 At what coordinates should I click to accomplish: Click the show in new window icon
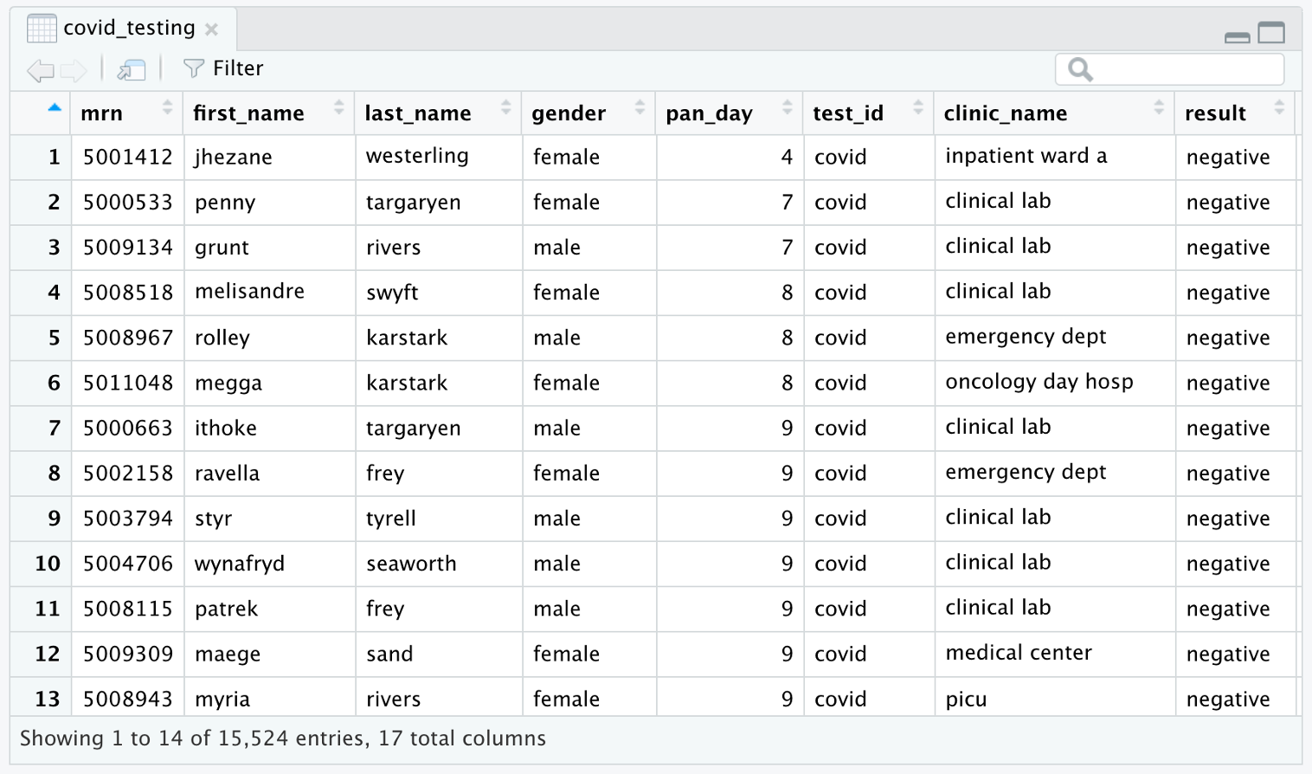pyautogui.click(x=132, y=70)
